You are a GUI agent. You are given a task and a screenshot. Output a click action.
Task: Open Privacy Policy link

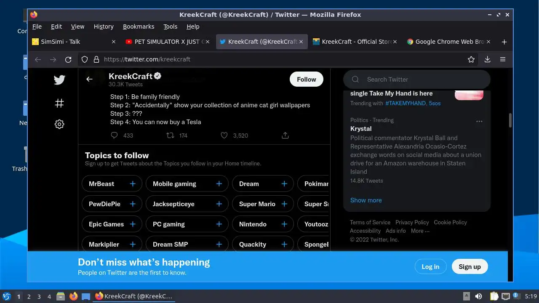(x=412, y=222)
